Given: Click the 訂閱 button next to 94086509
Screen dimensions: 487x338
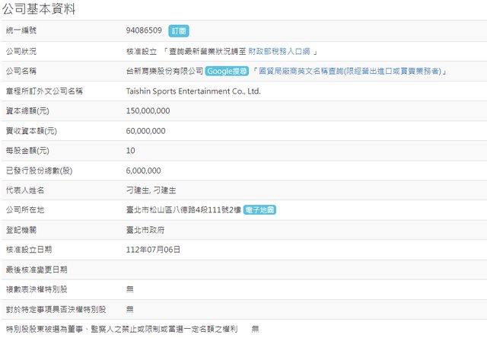Looking at the screenshot, I should pyautogui.click(x=178, y=31).
